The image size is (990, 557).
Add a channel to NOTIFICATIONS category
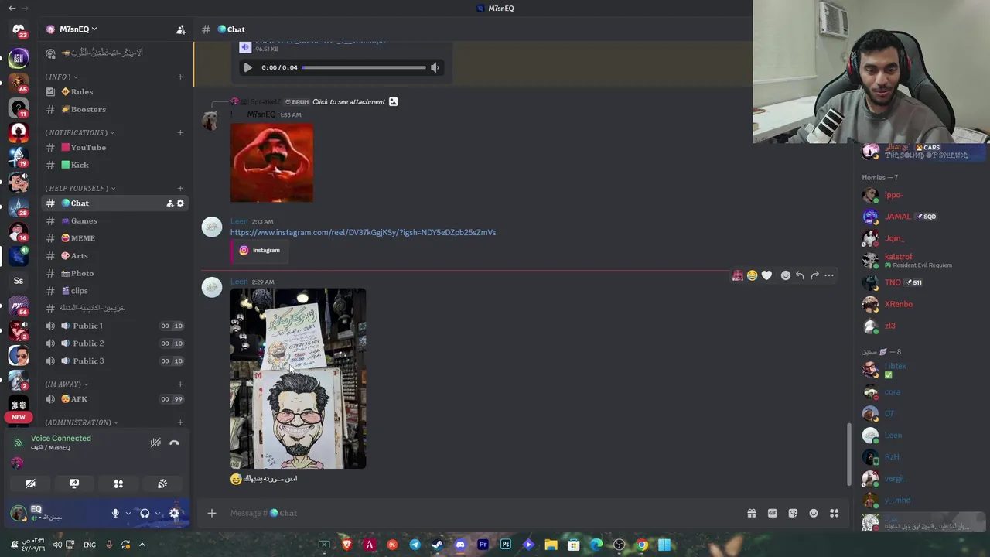pos(180,132)
